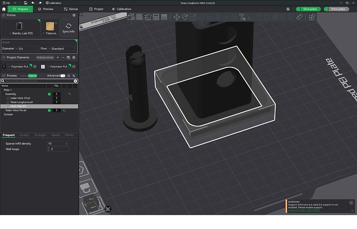Click the Slice plate button

coord(310,9)
